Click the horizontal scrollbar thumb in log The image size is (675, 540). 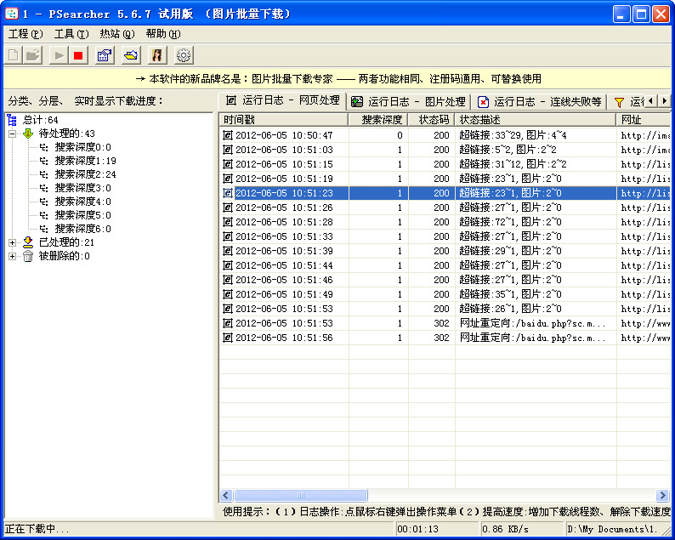(300, 496)
